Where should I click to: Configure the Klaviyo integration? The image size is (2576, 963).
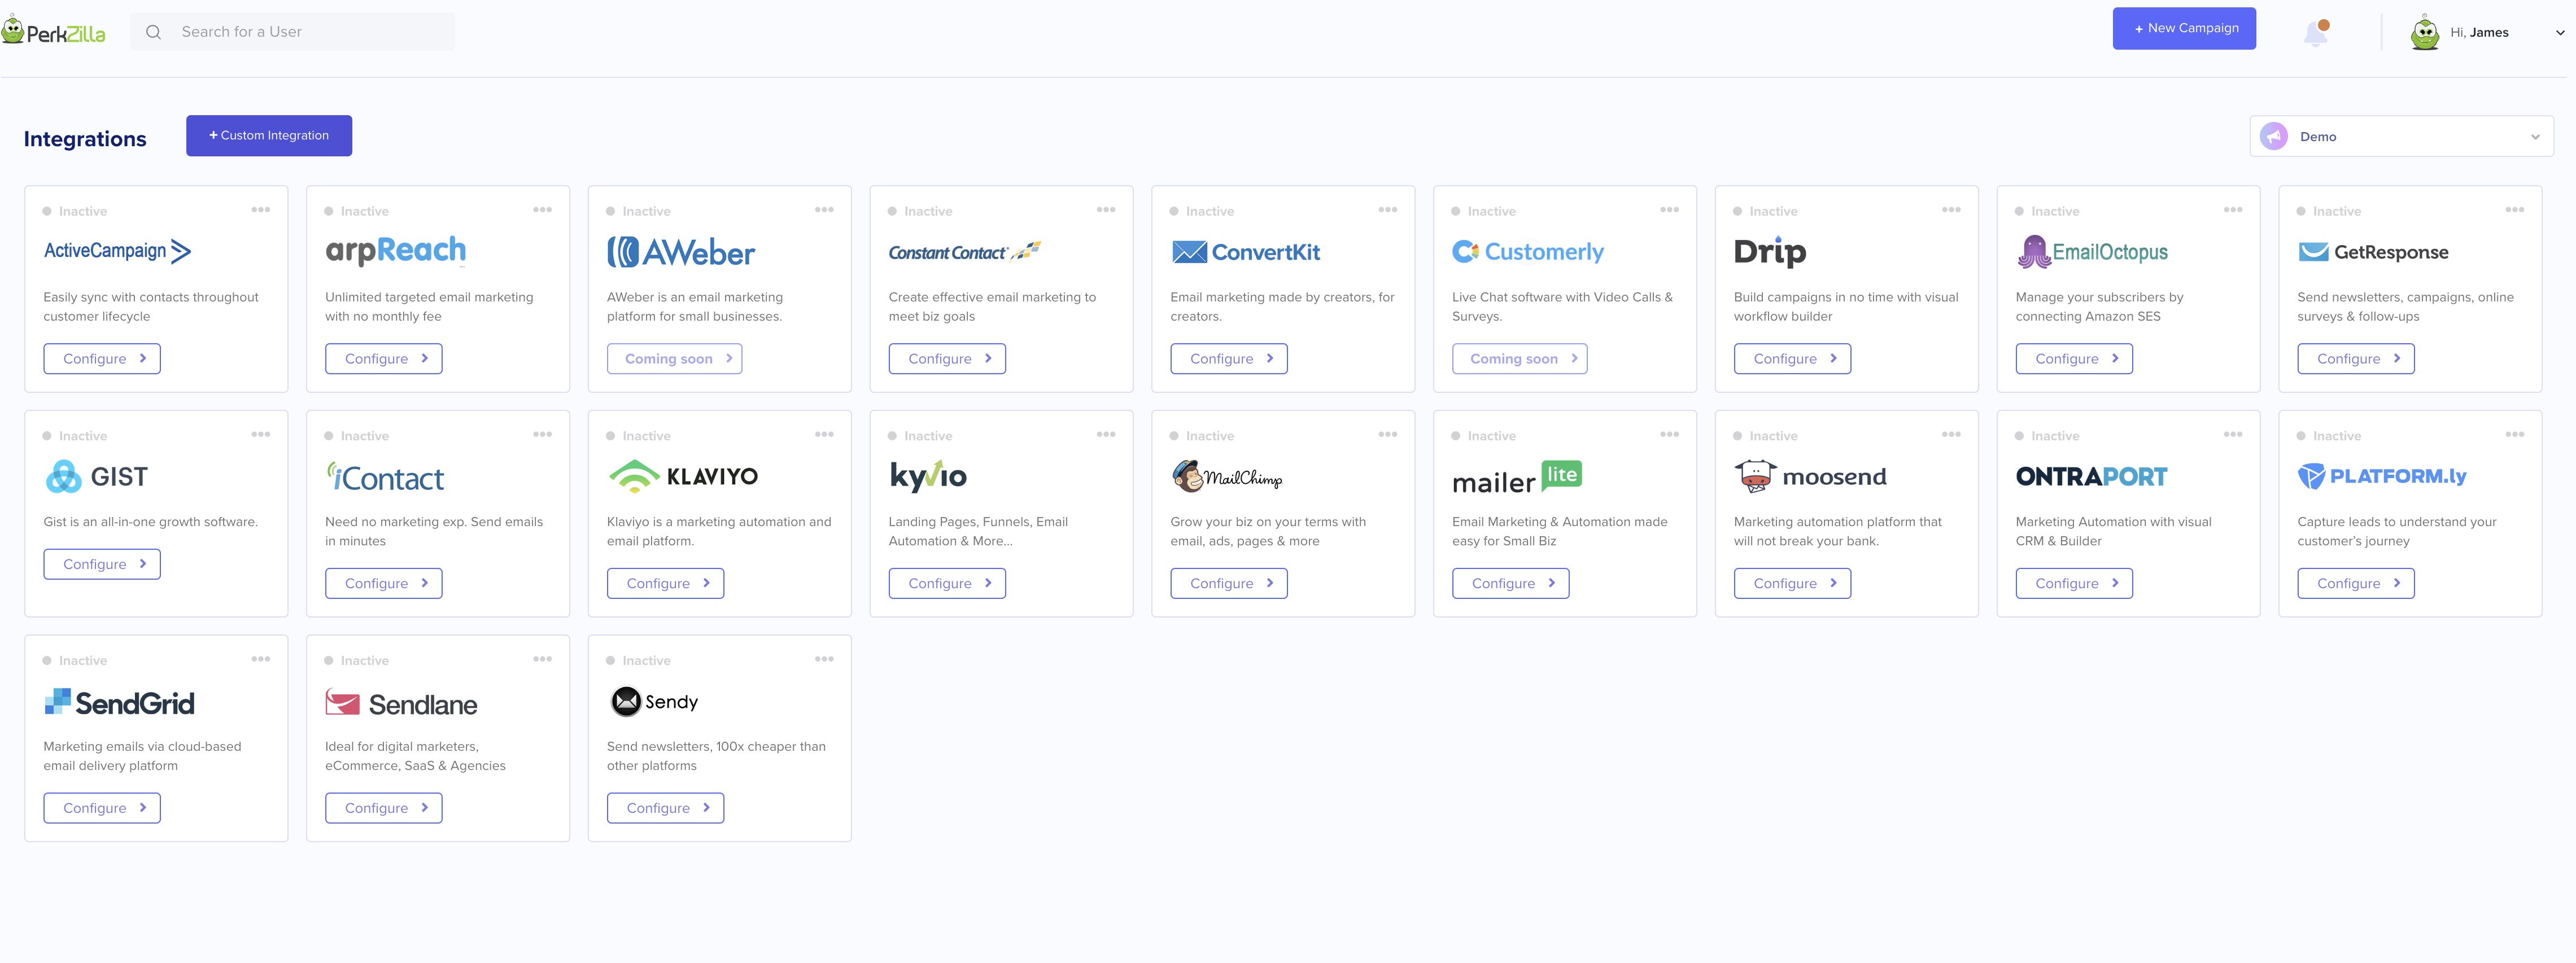(666, 583)
